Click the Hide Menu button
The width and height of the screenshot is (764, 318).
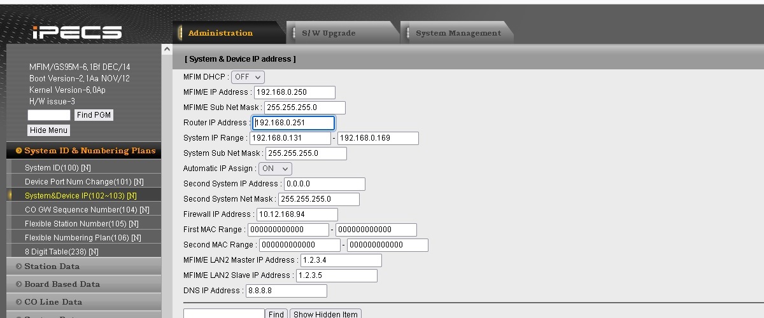(x=48, y=130)
